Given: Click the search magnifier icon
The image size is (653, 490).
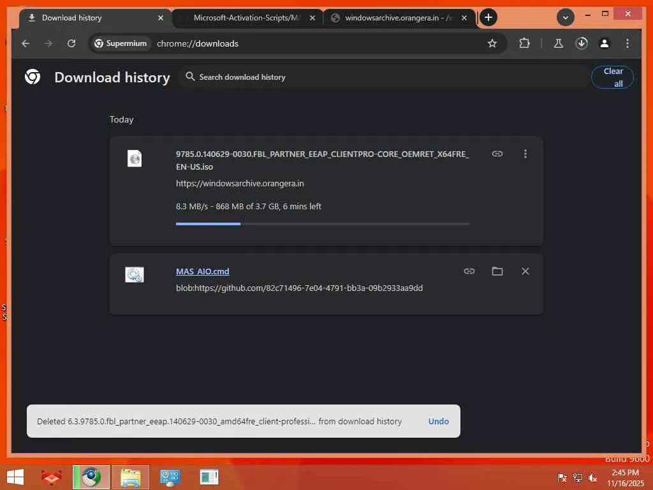Looking at the screenshot, I should (x=190, y=77).
